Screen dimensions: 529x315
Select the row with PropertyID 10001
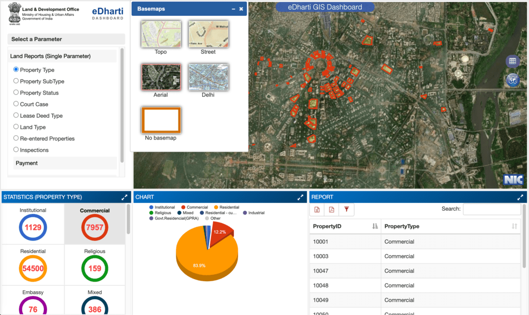point(415,242)
